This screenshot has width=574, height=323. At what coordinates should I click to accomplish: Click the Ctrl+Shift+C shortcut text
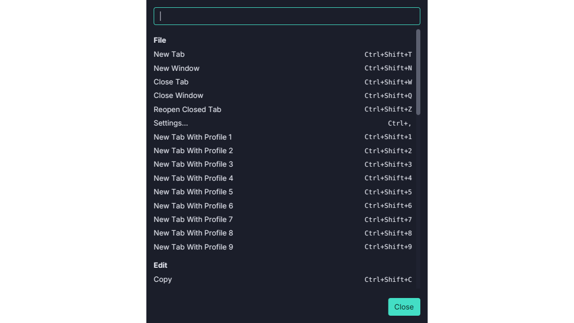[388, 279]
